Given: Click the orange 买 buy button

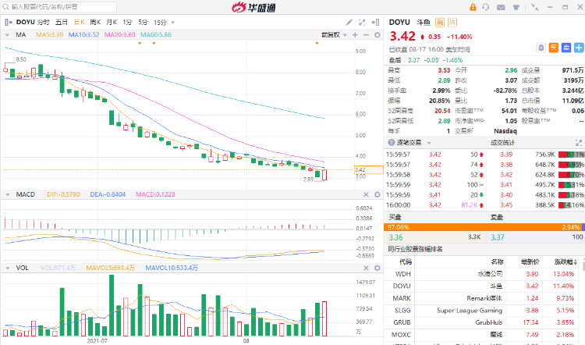Looking at the screenshot, I should tap(553, 48).
